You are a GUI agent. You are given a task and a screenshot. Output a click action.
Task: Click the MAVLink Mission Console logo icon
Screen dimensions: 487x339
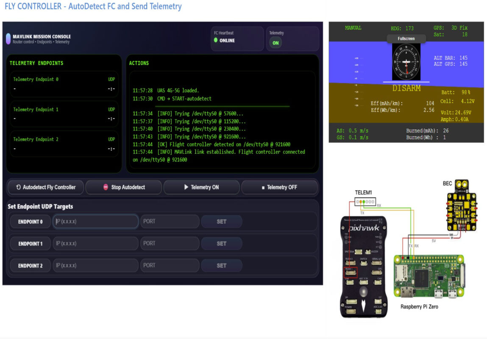[x=8, y=39]
